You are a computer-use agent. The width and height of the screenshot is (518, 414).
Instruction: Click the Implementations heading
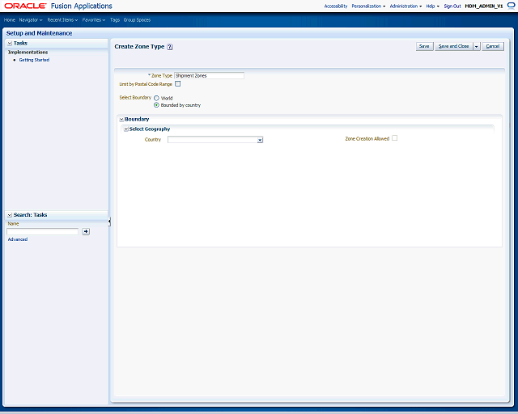[x=28, y=53]
